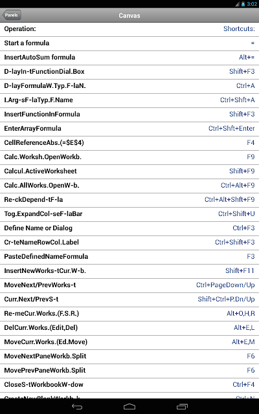Tap the Canvas title in header
The image size is (259, 414).
pos(129,16)
